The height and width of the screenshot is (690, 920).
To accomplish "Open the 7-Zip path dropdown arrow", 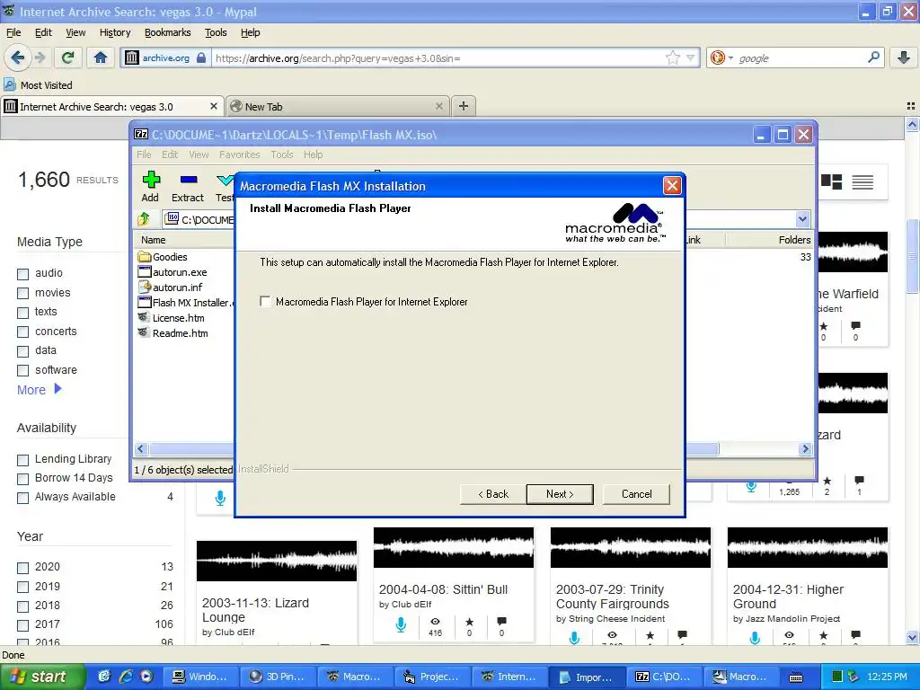I will coord(802,219).
